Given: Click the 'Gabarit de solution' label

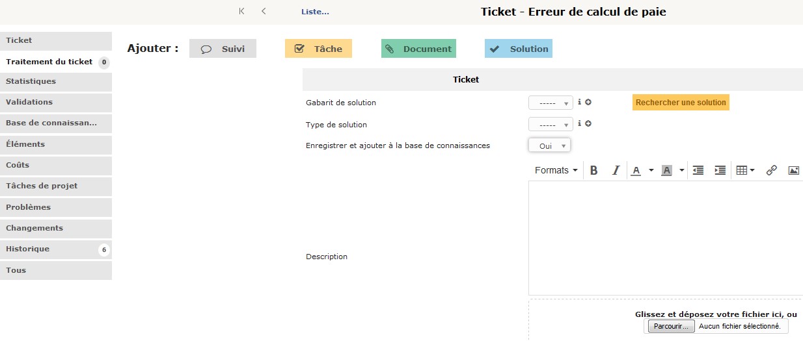Looking at the screenshot, I should tap(341, 103).
